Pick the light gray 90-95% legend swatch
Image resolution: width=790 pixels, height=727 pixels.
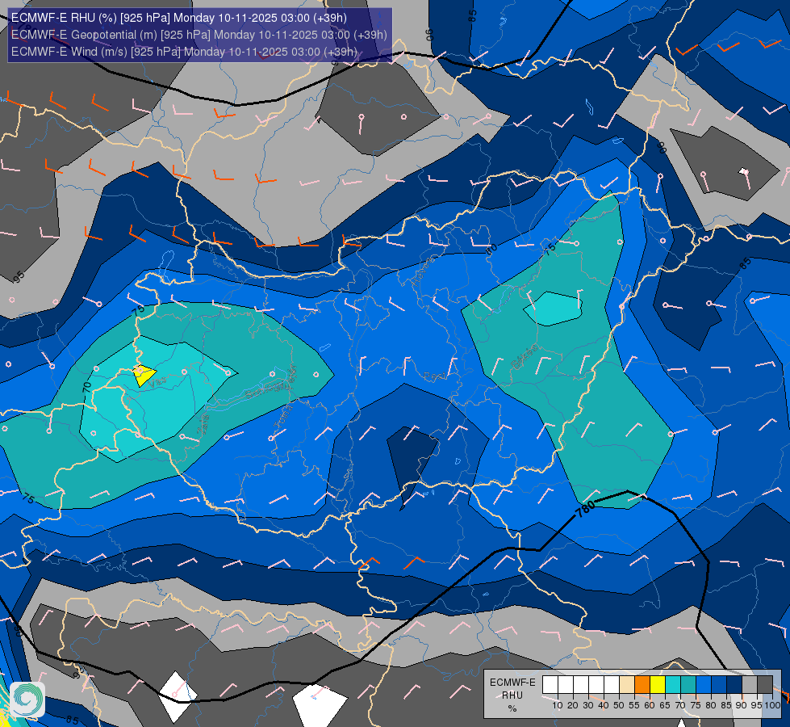point(750,685)
